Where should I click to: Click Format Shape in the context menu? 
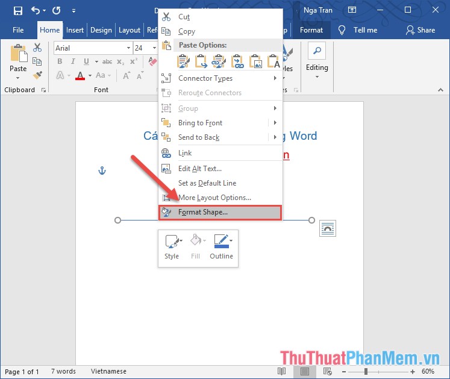pyautogui.click(x=220, y=213)
